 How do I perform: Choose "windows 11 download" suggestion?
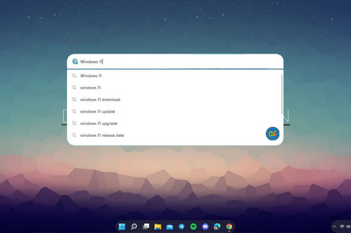pos(175,100)
